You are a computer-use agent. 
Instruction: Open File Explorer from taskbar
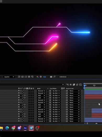pyautogui.click(x=1, y=128)
